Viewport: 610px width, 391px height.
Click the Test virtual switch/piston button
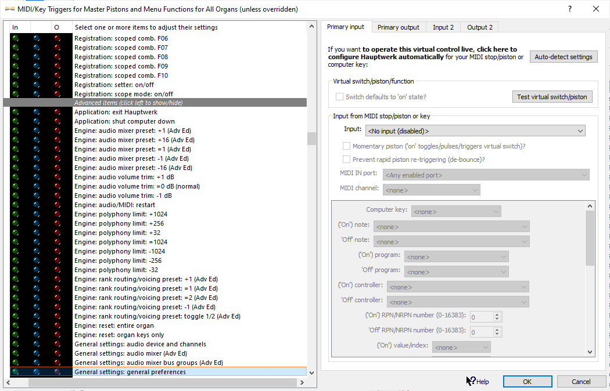coord(551,97)
